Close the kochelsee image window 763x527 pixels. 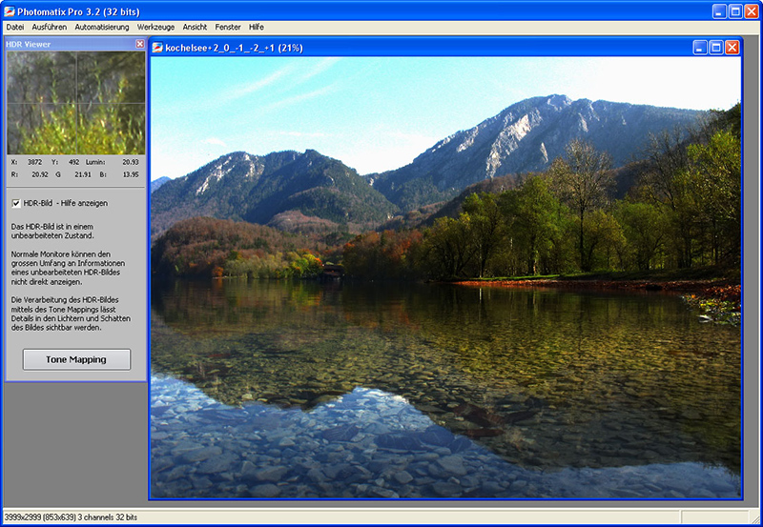pyautogui.click(x=732, y=47)
